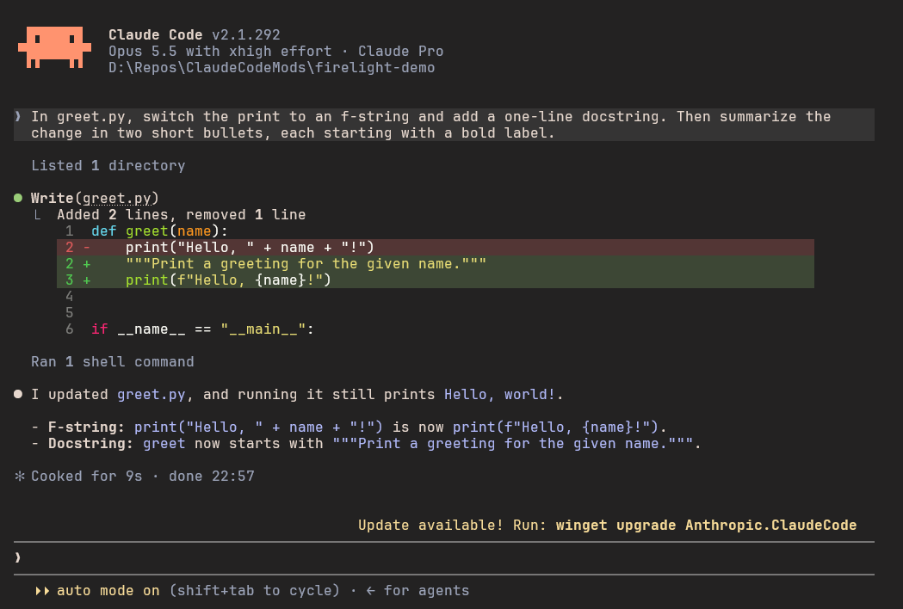Click the user prompt starting "In greet.py, switch"

(444, 125)
